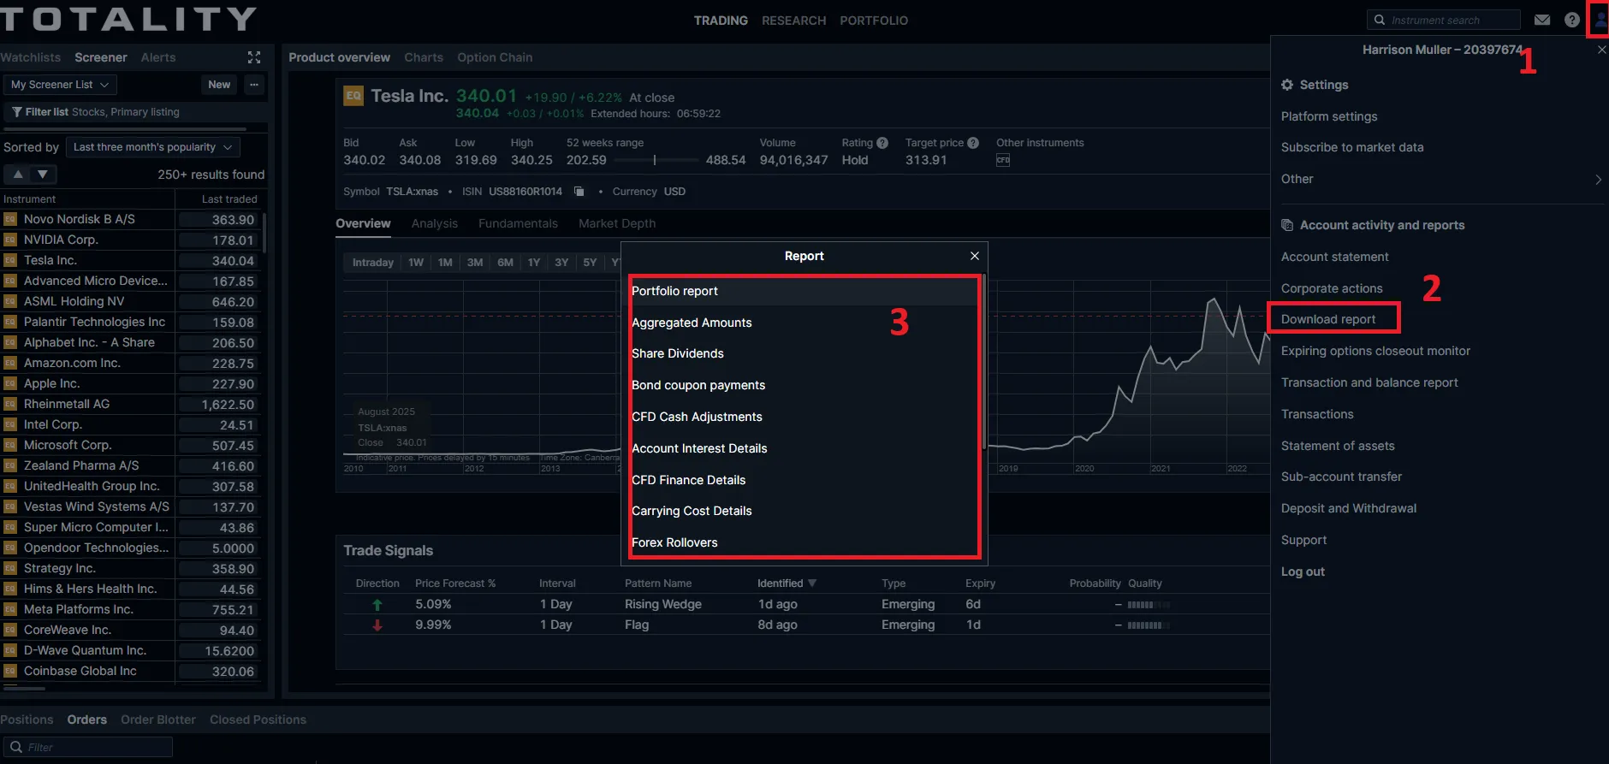This screenshot has width=1609, height=764.
Task: Close the Report dialog
Action: [975, 256]
